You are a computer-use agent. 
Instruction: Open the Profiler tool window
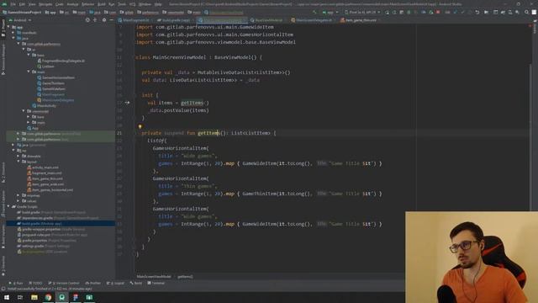coord(93,283)
